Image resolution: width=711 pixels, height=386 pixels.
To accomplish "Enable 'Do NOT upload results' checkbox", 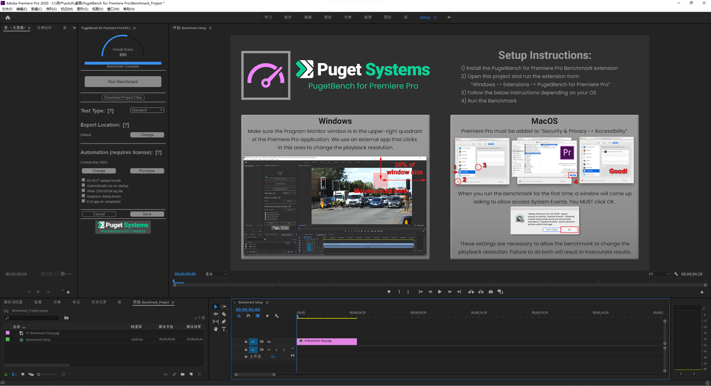I will (x=83, y=180).
